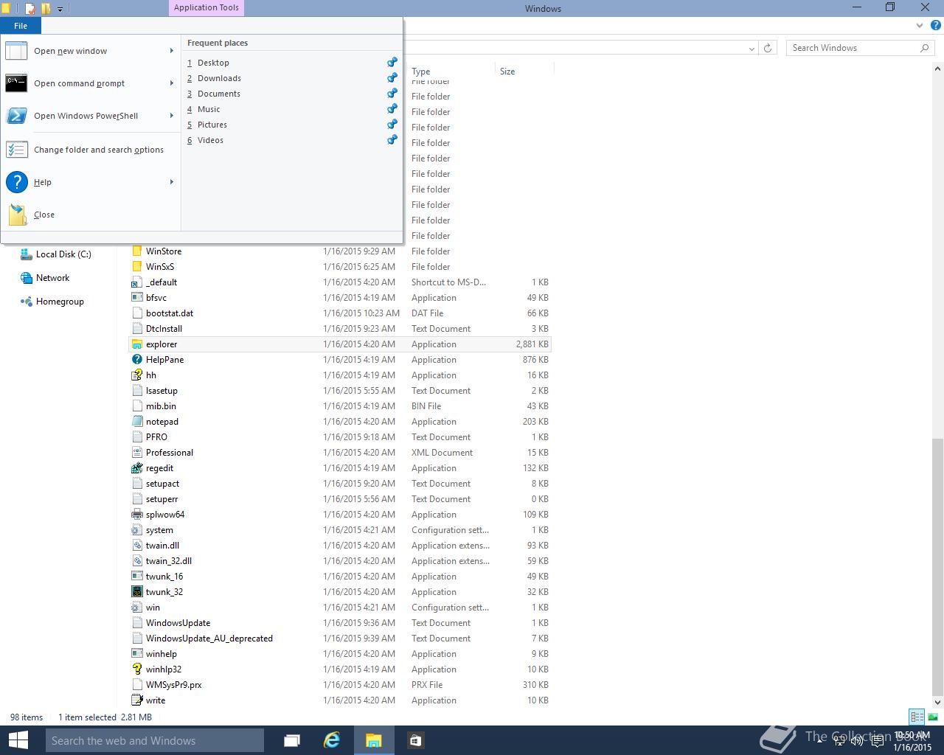Expand Open new window submenu arrow

pos(172,51)
